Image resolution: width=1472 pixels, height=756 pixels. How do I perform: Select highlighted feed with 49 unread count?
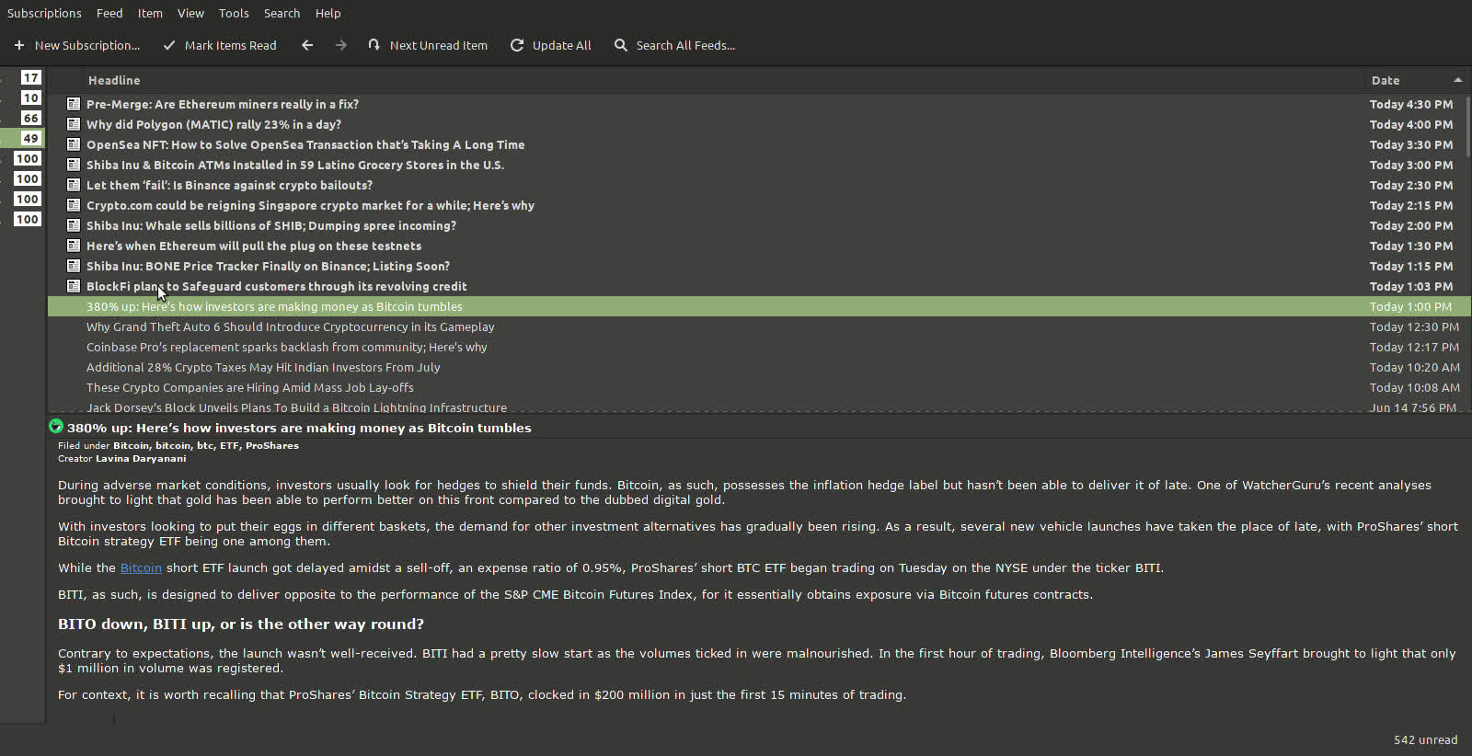coord(31,138)
